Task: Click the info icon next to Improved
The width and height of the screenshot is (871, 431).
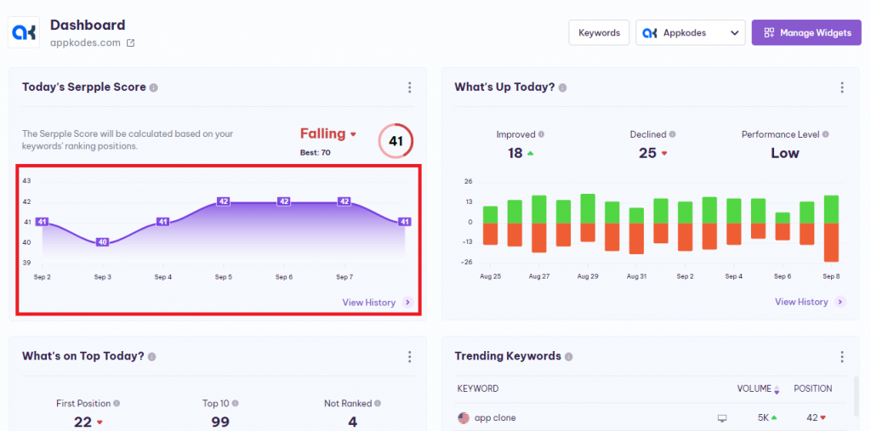Action: tap(542, 134)
